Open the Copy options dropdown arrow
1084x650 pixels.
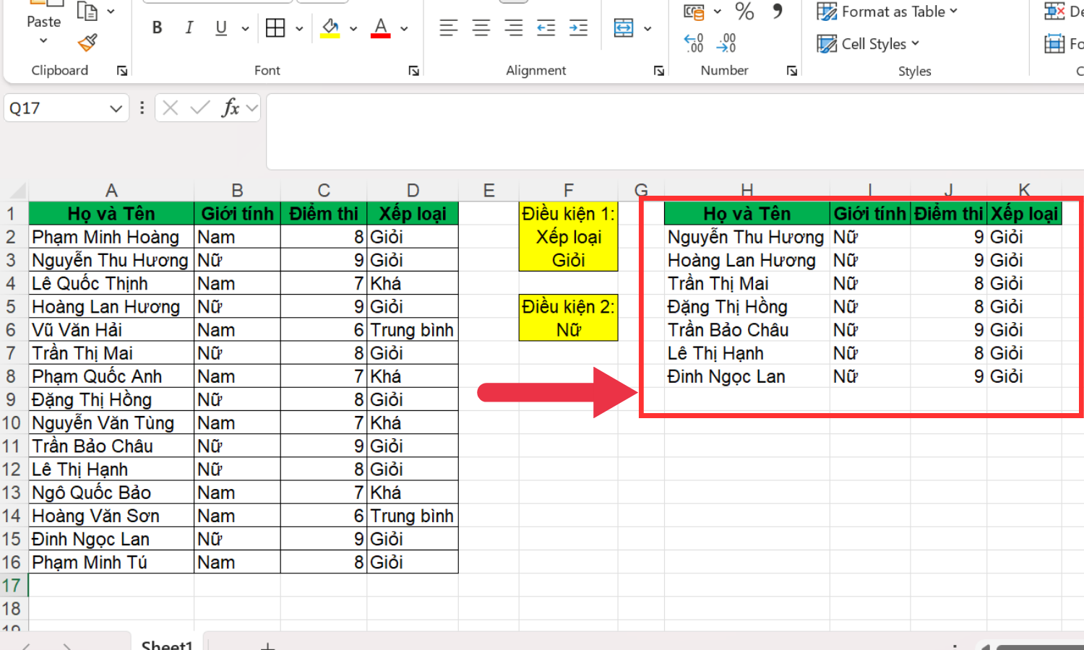(111, 12)
